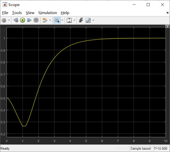Image resolution: width=170 pixels, height=152 pixels.
Task: Expand the Scale axes dropdown arrow
Action: point(74,20)
